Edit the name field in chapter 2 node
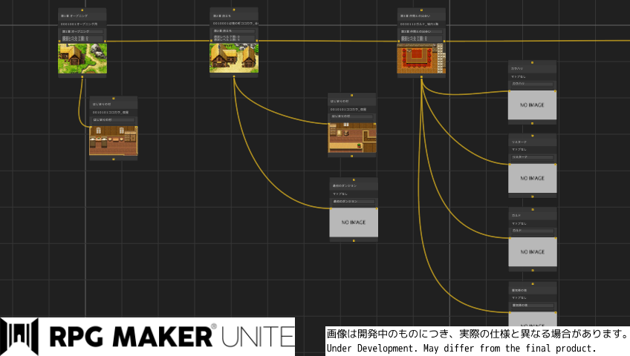630x356 pixels. [x=234, y=31]
